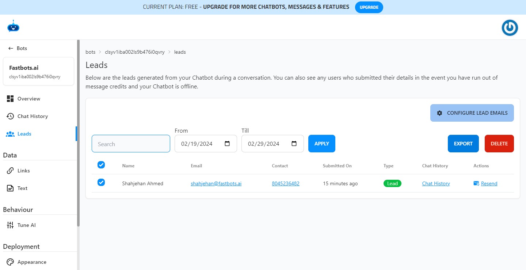This screenshot has width=526, height=270.
Task: Click the Leads people icon
Action: pos(10,134)
